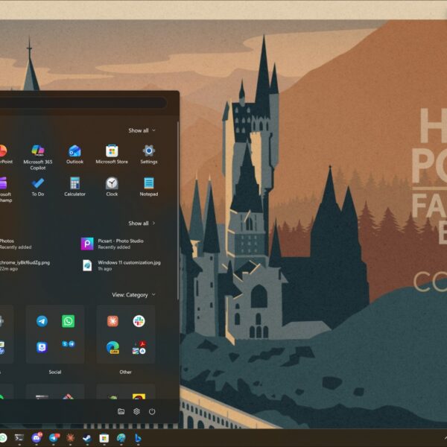447x447 pixels.
Task: Open the Social category label
Action: click(x=55, y=372)
